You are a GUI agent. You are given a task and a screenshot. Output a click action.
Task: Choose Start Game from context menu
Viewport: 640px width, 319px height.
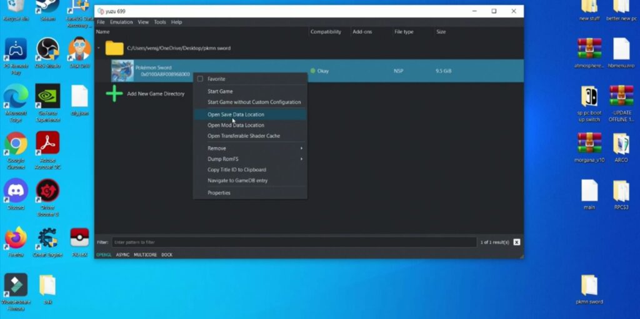tap(250, 91)
